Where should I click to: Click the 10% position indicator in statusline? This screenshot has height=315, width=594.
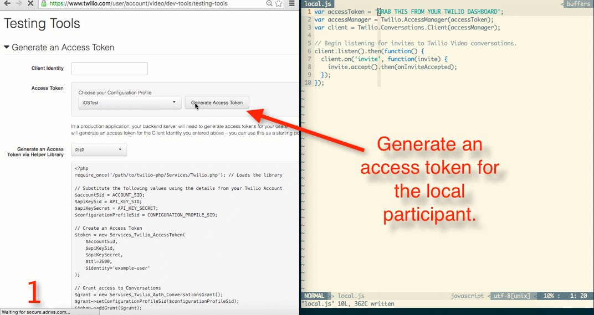point(549,296)
